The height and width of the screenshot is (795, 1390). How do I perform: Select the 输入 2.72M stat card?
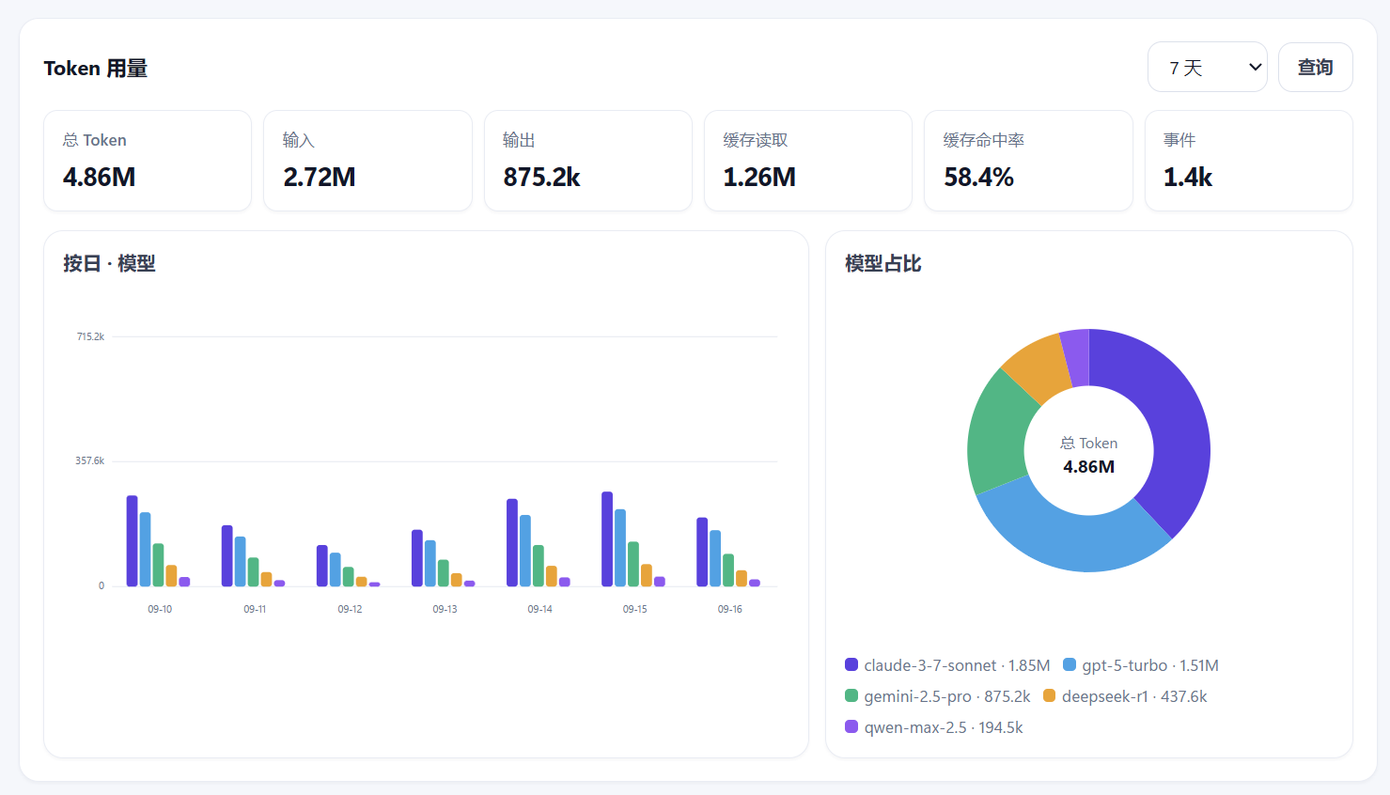click(367, 161)
